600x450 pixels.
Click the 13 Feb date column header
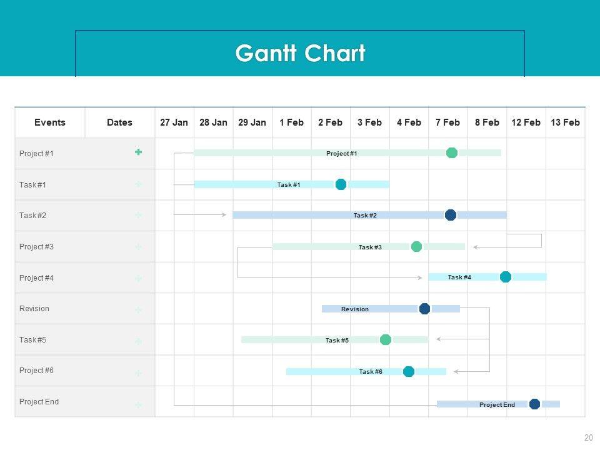565,122
